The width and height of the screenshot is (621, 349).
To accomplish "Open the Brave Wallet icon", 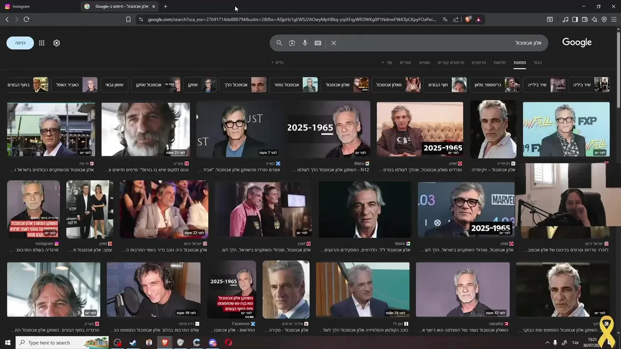I will pyautogui.click(x=585, y=19).
